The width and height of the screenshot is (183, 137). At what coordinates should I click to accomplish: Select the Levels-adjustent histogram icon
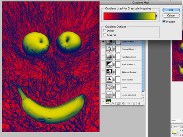(109, 95)
